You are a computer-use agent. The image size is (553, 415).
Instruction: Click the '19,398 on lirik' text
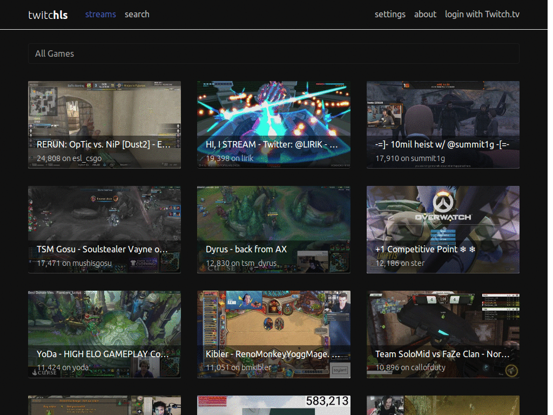(230, 158)
